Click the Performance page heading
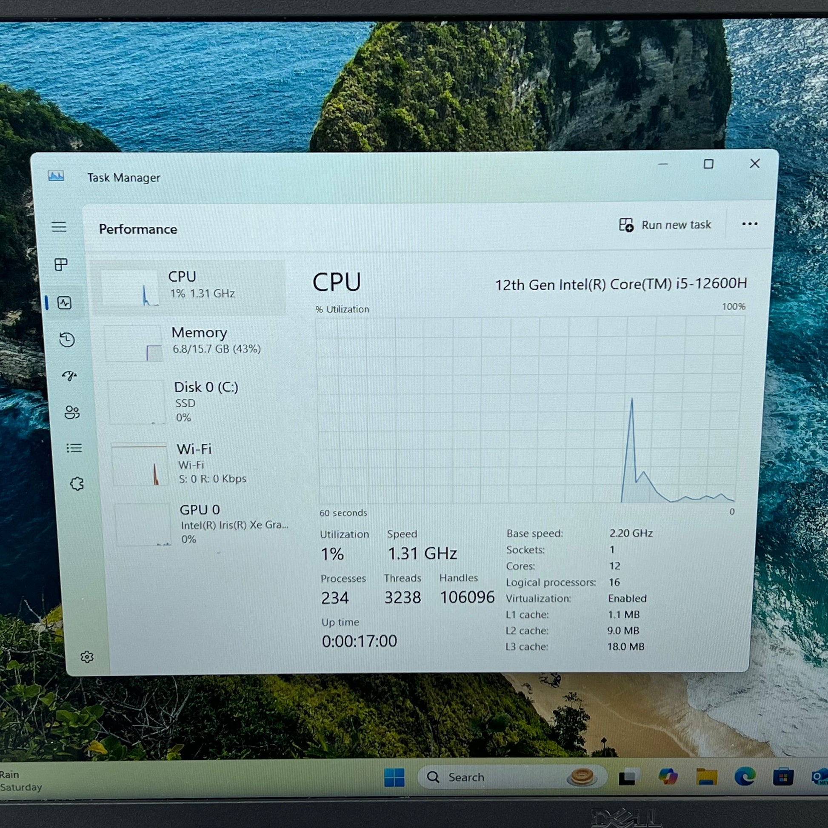Image resolution: width=828 pixels, height=828 pixels. tap(138, 229)
